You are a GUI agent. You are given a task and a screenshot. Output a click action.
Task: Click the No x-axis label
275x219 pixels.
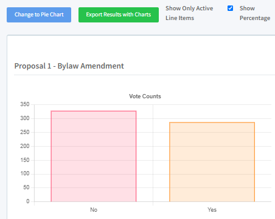pyautogui.click(x=94, y=210)
